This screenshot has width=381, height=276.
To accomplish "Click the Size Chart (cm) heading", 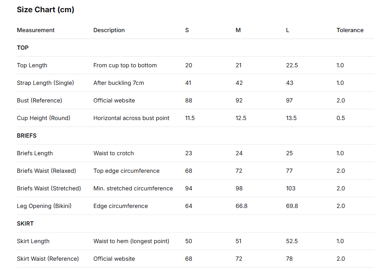I will click(x=45, y=10).
